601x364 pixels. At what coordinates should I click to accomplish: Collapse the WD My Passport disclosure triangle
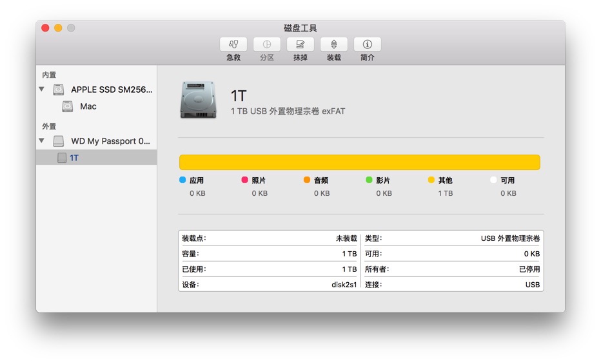pyautogui.click(x=42, y=141)
